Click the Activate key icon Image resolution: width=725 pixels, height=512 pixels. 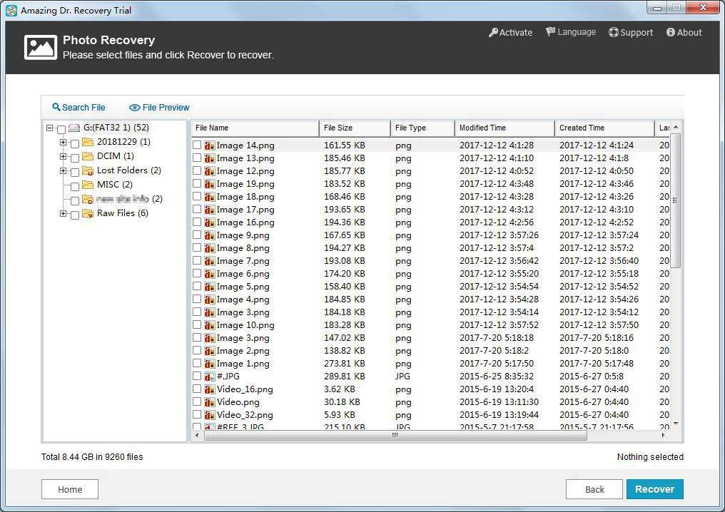493,32
